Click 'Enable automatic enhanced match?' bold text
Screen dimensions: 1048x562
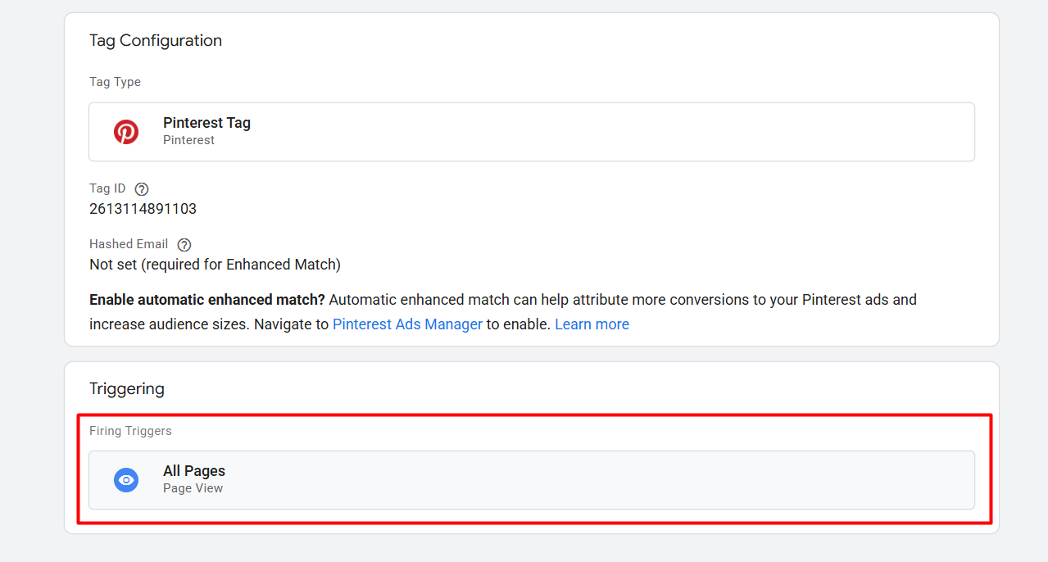coord(207,300)
